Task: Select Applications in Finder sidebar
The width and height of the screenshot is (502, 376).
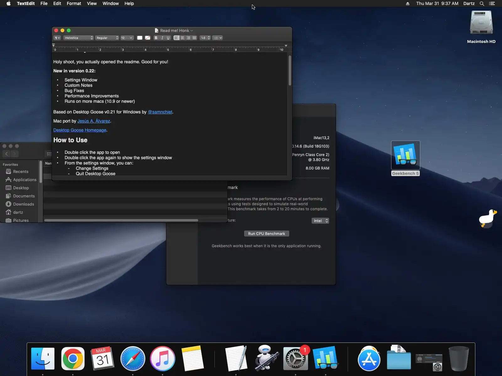Action: coord(25,180)
